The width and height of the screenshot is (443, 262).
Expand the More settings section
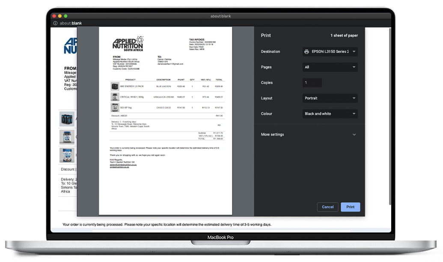point(309,135)
